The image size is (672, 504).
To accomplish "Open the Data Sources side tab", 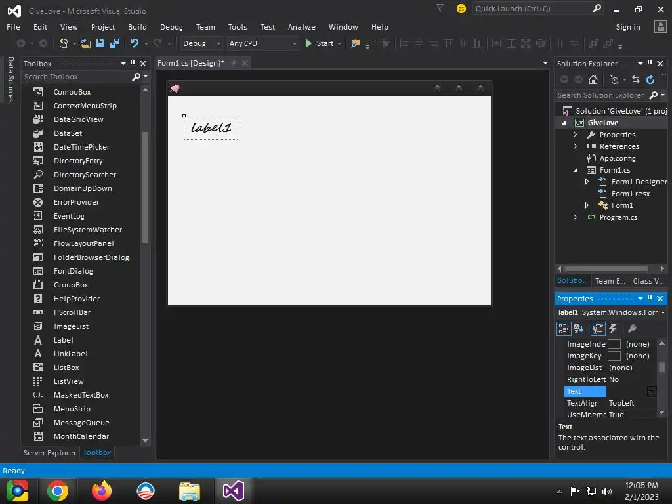I will 10,79.
